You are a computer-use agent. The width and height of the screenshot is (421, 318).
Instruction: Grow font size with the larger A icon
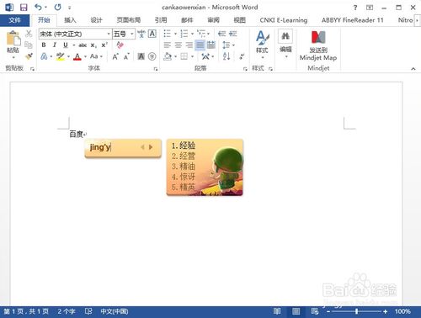tap(115, 56)
